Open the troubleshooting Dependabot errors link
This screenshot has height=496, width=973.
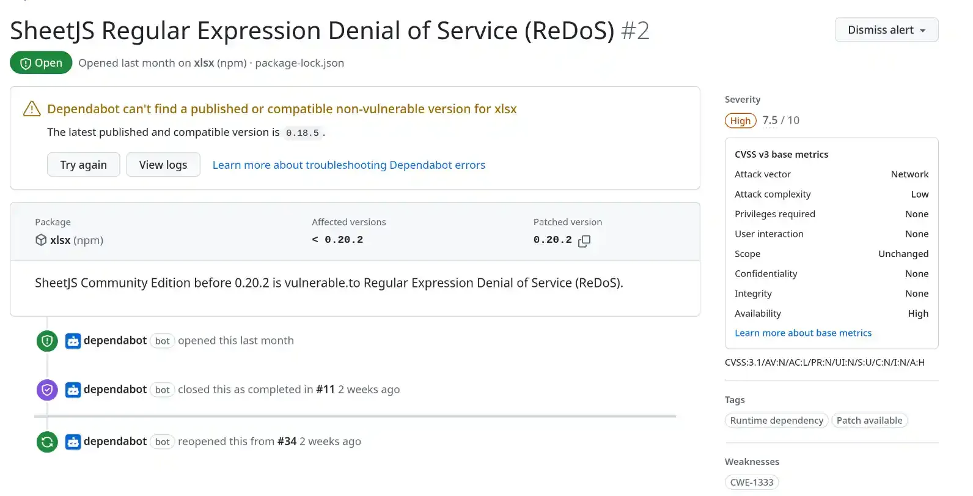click(349, 165)
